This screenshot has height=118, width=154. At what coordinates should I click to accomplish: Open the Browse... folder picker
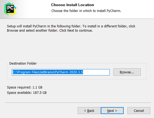click(x=127, y=72)
